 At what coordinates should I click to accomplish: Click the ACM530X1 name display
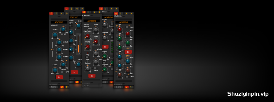pyautogui.click(x=92, y=21)
